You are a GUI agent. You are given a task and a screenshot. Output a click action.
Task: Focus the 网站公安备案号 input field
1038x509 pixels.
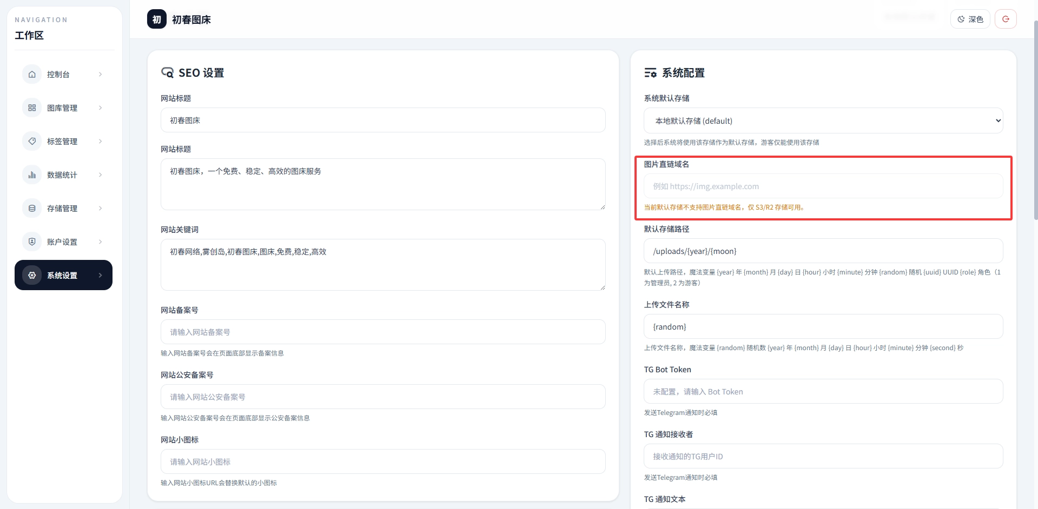383,397
